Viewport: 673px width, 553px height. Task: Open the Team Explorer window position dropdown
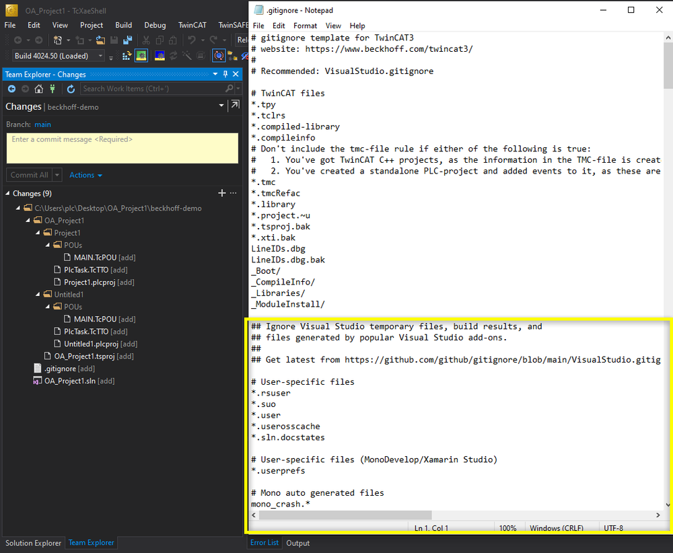(215, 74)
